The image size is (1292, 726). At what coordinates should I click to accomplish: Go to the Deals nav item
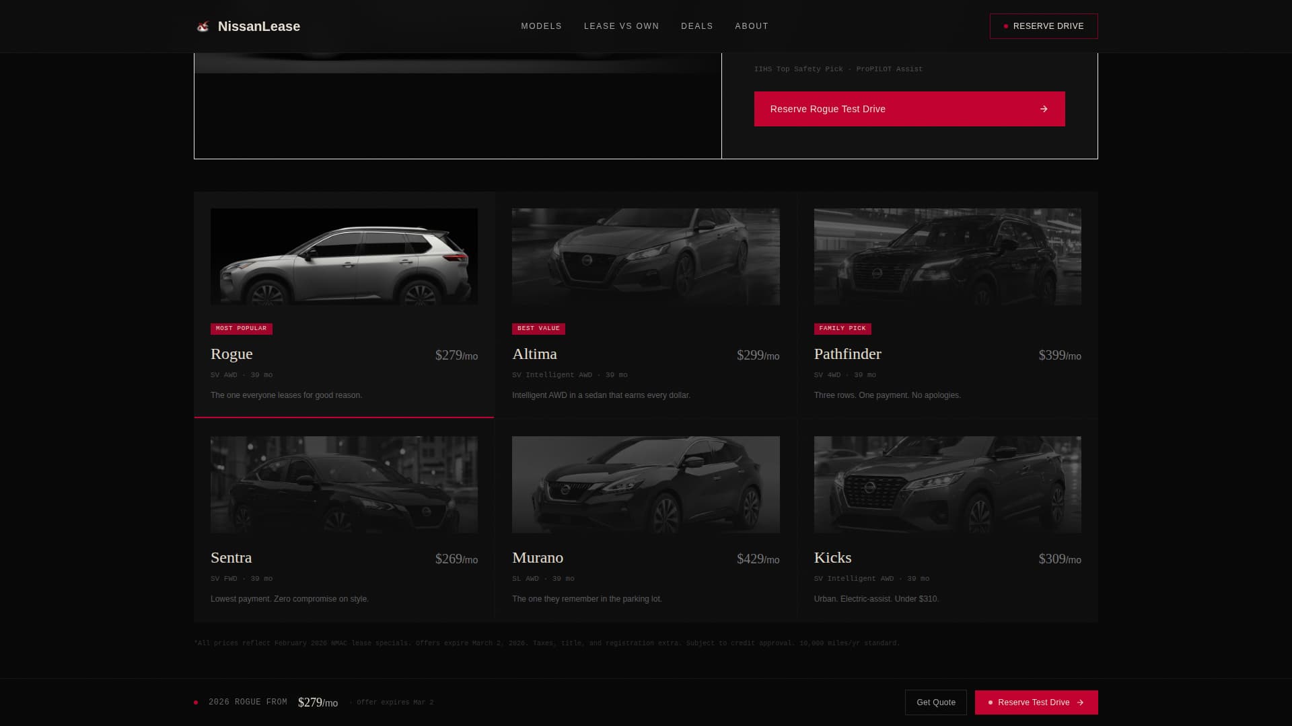coord(696,26)
